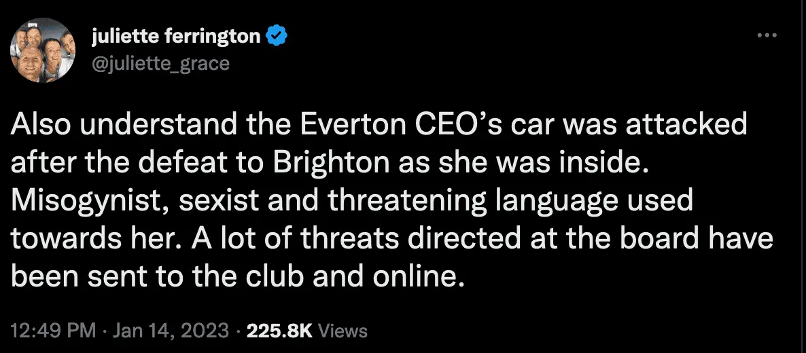This screenshot has height=353, width=806.
Task: Visit the @juliette_grace handle link
Action: [x=161, y=63]
